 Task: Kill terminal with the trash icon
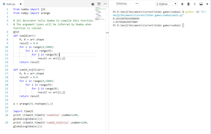click(188, 4)
